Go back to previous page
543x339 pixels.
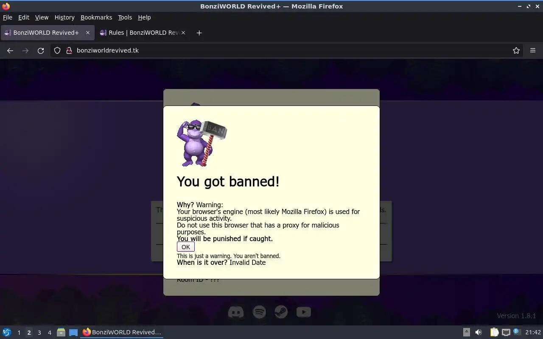click(10, 50)
